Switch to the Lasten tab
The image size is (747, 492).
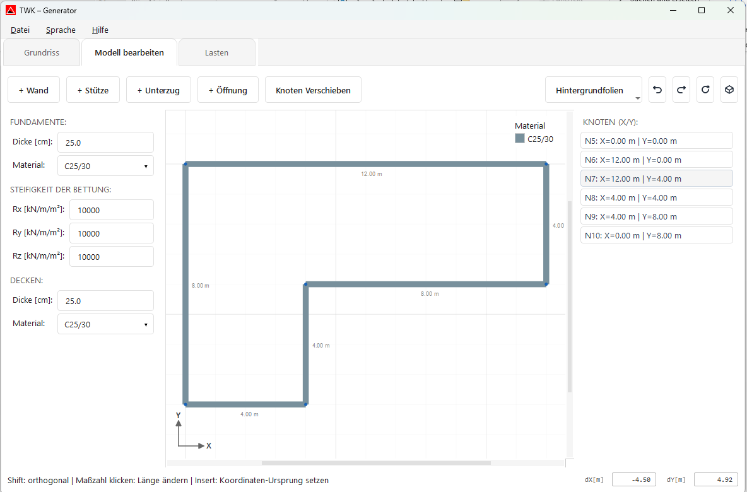(216, 52)
